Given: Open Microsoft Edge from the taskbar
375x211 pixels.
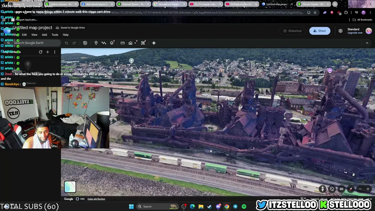Looking at the screenshot, I should tap(192, 207).
